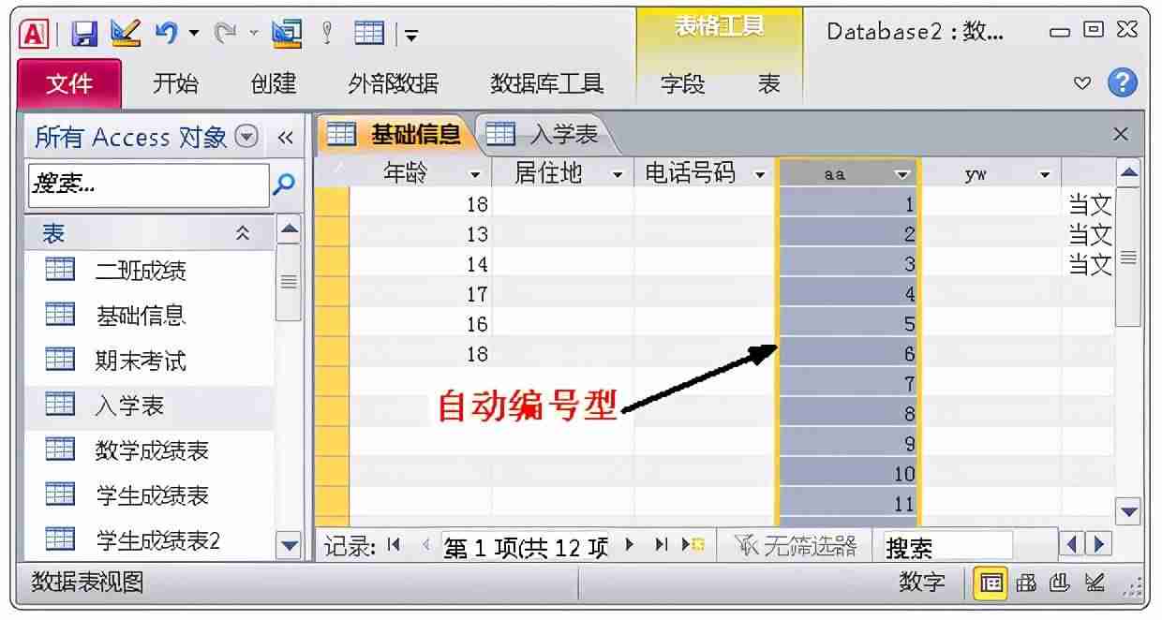
Task: Click the aa cell with value 6
Action: [848, 354]
